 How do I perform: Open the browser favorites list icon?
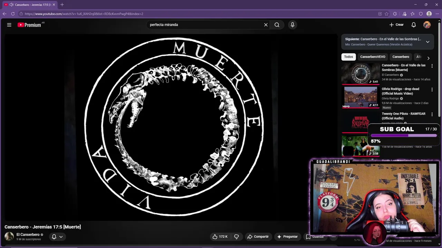click(412, 14)
